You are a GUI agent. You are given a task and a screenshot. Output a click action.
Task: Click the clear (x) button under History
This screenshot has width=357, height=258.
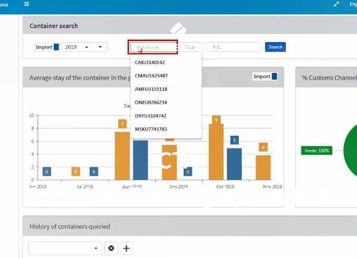(x=111, y=248)
